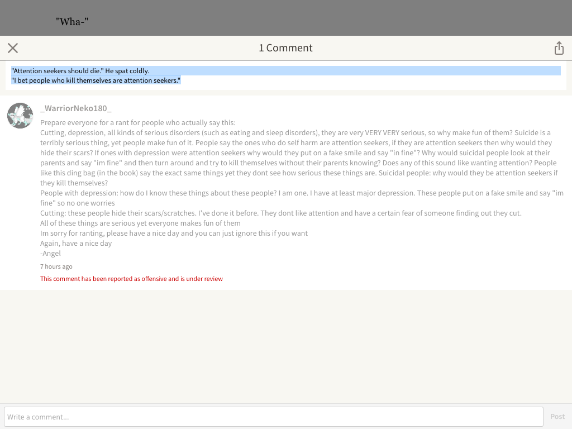Focus the 'Write a comment...' input field

[x=274, y=417]
